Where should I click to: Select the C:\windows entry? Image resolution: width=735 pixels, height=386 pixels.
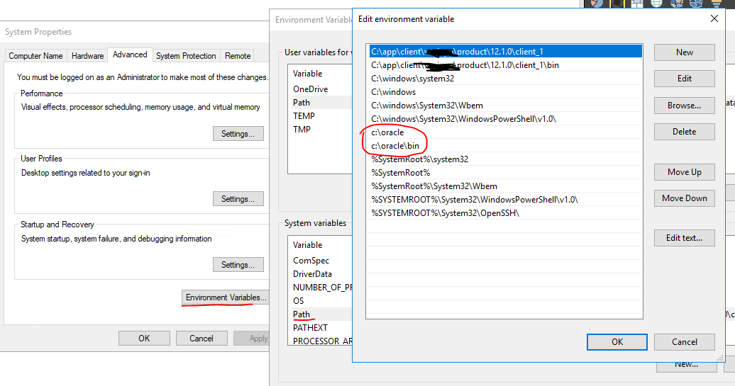[505, 92]
